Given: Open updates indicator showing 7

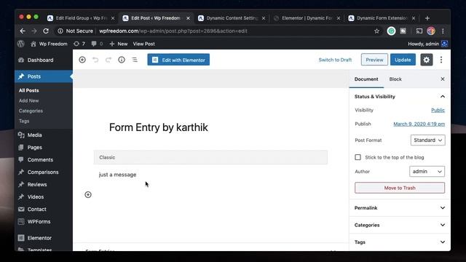Looking at the screenshot, I should 79,44.
